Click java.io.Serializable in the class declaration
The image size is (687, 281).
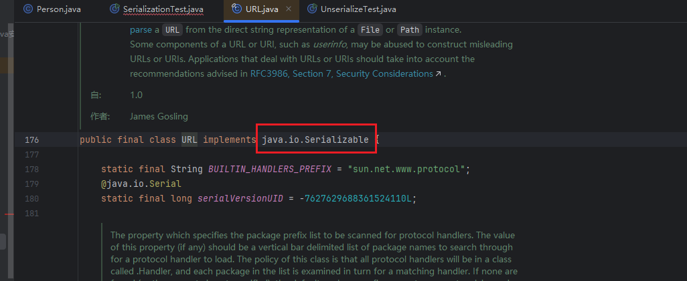[x=315, y=139]
